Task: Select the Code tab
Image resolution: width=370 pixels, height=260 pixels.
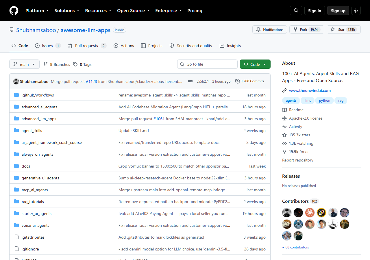Action: 20,46
